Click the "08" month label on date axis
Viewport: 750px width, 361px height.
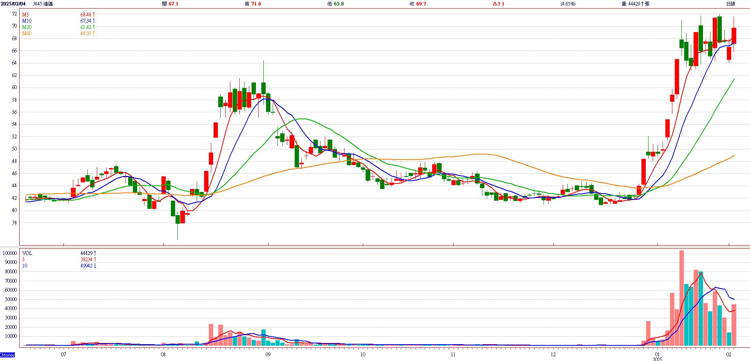click(x=163, y=355)
